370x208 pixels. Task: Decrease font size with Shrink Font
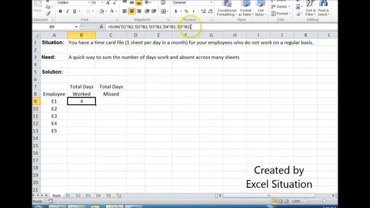tap(114, 3)
